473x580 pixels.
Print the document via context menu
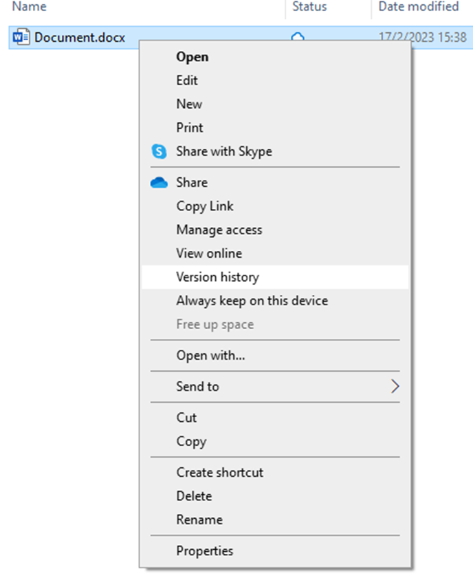[x=190, y=128]
